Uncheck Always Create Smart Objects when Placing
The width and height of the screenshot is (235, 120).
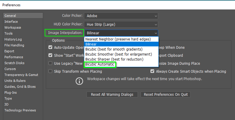pos(152,71)
